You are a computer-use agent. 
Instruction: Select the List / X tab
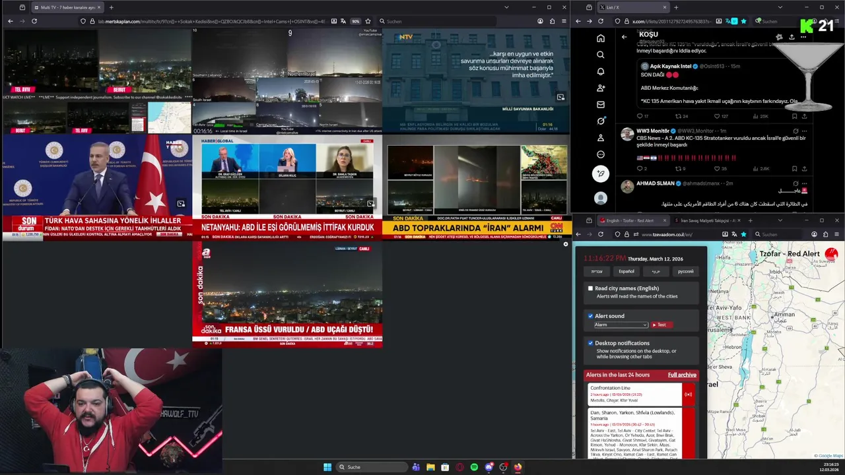[x=632, y=7]
